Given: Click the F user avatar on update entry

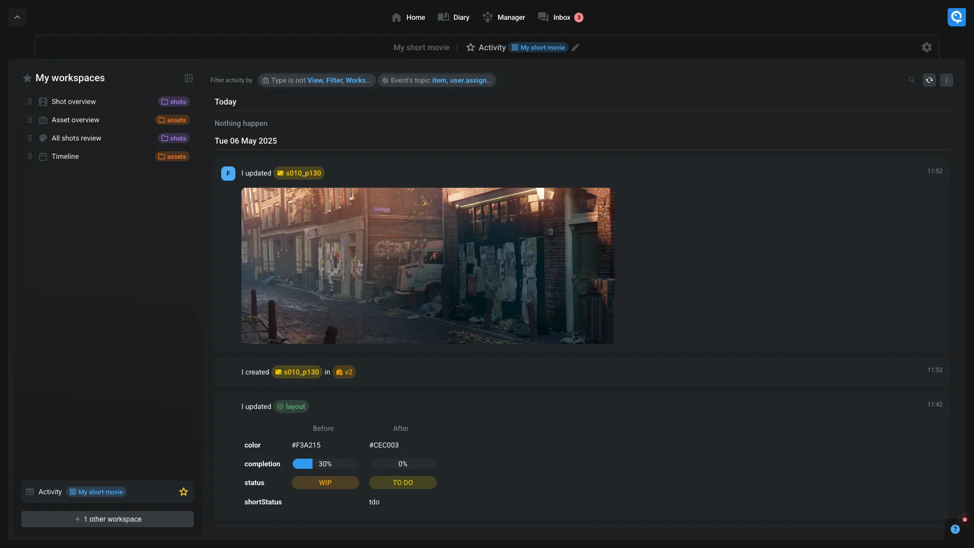Looking at the screenshot, I should coord(228,174).
